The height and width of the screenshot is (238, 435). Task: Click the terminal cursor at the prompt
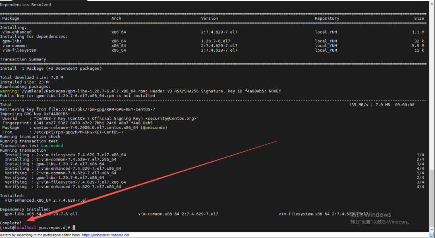pyautogui.click(x=74, y=228)
